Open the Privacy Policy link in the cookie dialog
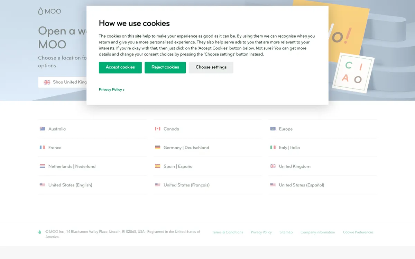 112,89
